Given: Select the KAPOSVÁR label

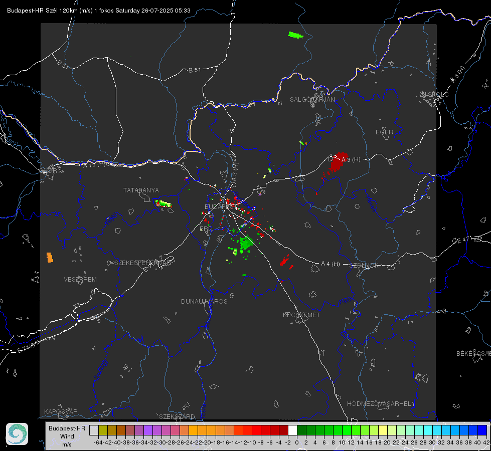Looking at the screenshot, I should pos(61,411).
